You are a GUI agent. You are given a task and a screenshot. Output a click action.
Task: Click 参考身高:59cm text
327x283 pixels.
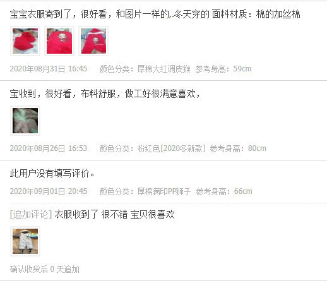point(223,69)
